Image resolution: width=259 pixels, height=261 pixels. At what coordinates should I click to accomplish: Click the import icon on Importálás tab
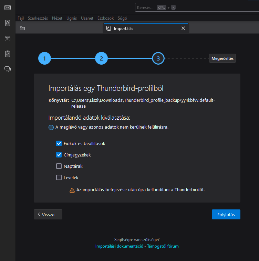[x=109, y=28]
